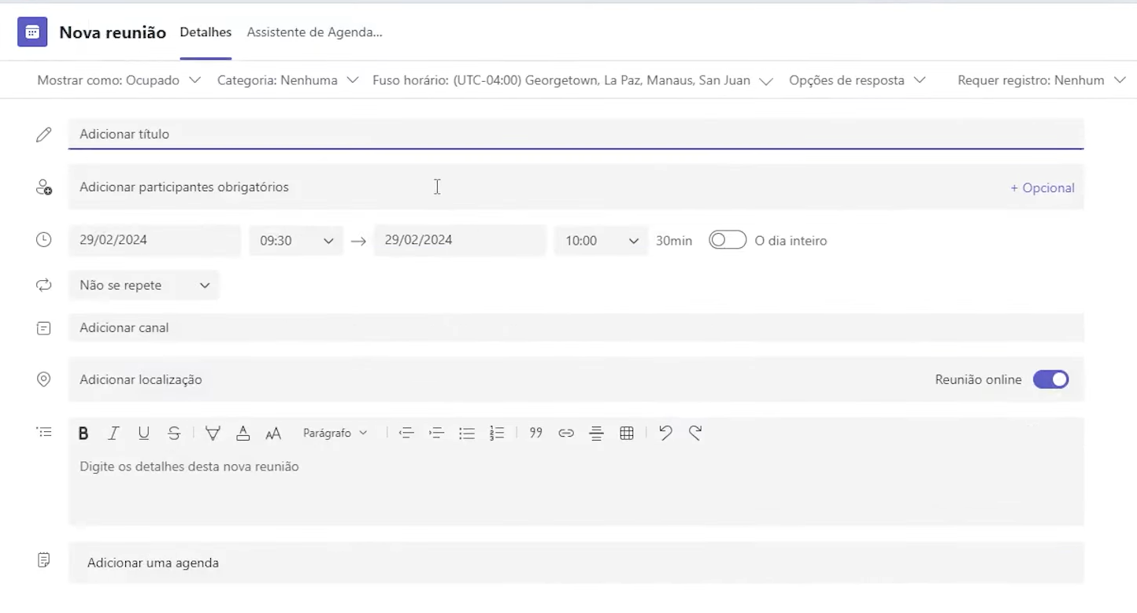1137x613 pixels.
Task: Switch to the Assistente de Agenda tab
Action: [314, 32]
